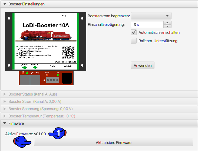The width and height of the screenshot is (198, 151).
Task: Open the Boosterstrom begrenzen dropdown
Action: [151, 16]
